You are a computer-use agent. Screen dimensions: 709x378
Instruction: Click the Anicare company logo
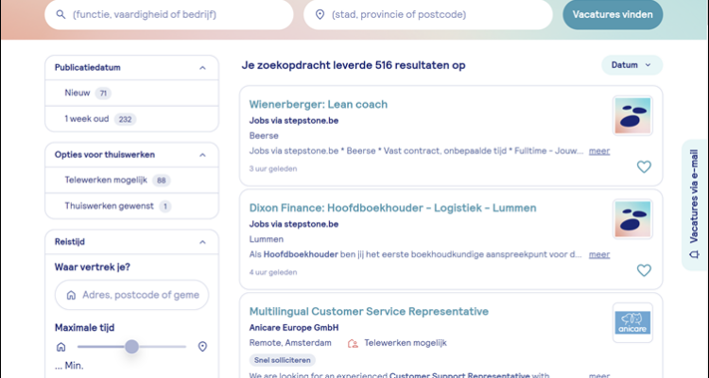631,321
